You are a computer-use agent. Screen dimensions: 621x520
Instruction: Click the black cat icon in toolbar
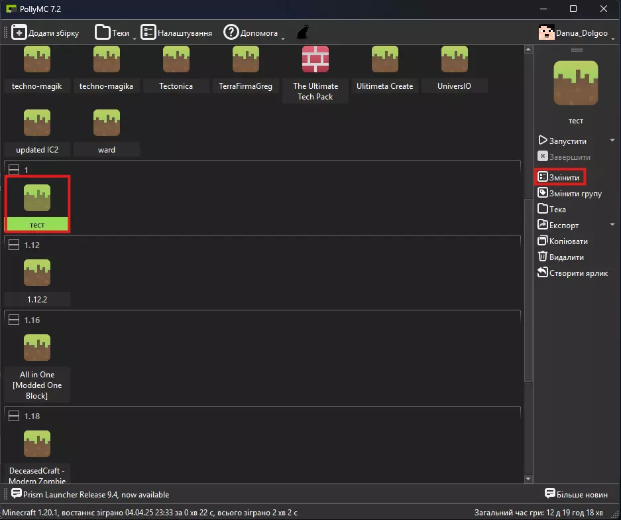(303, 32)
